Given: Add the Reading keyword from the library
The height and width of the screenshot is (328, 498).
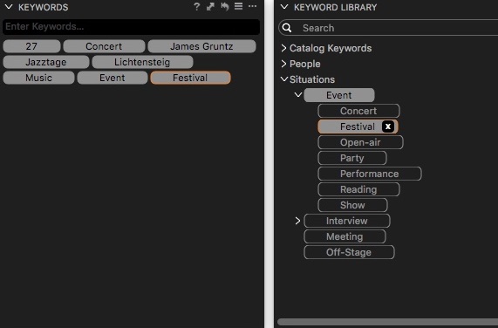Looking at the screenshot, I should pos(358,189).
